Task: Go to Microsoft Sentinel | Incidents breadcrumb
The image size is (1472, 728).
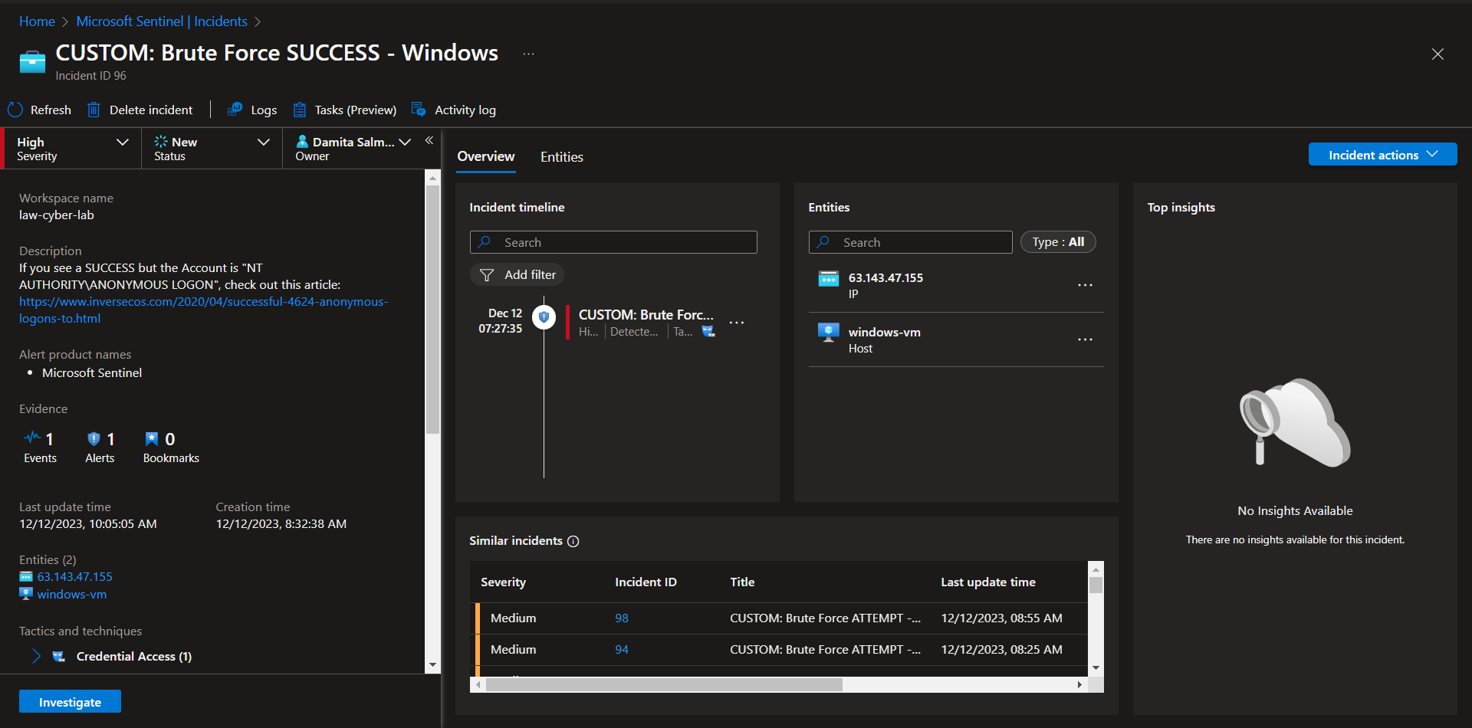Action: [162, 21]
